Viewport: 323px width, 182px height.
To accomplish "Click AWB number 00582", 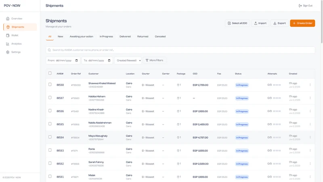I will [60, 164].
